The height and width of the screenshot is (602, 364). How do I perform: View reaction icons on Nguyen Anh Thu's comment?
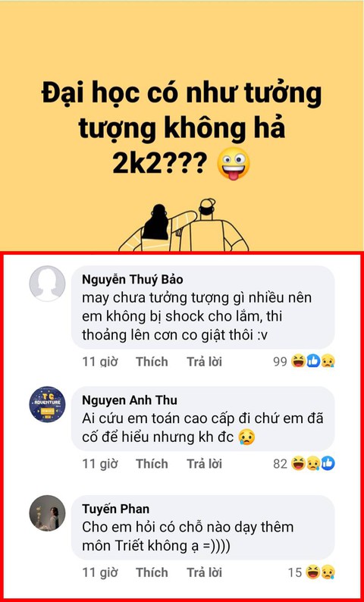313,463
